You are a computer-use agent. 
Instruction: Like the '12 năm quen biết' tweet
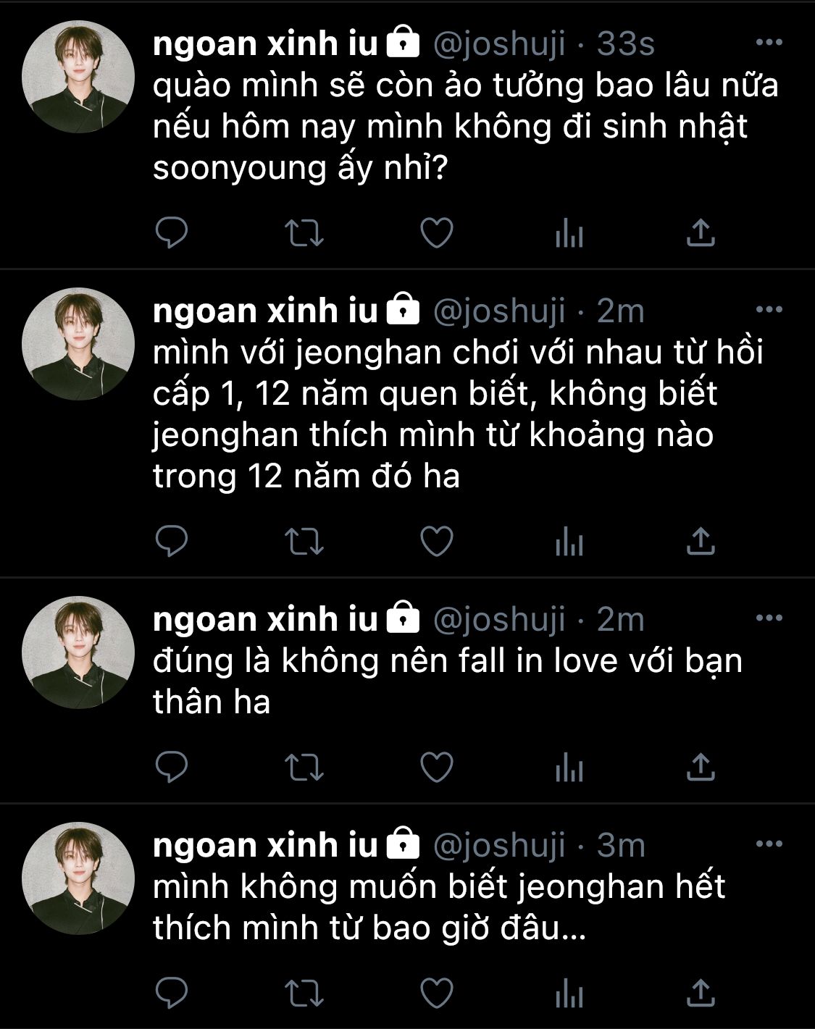(x=437, y=541)
